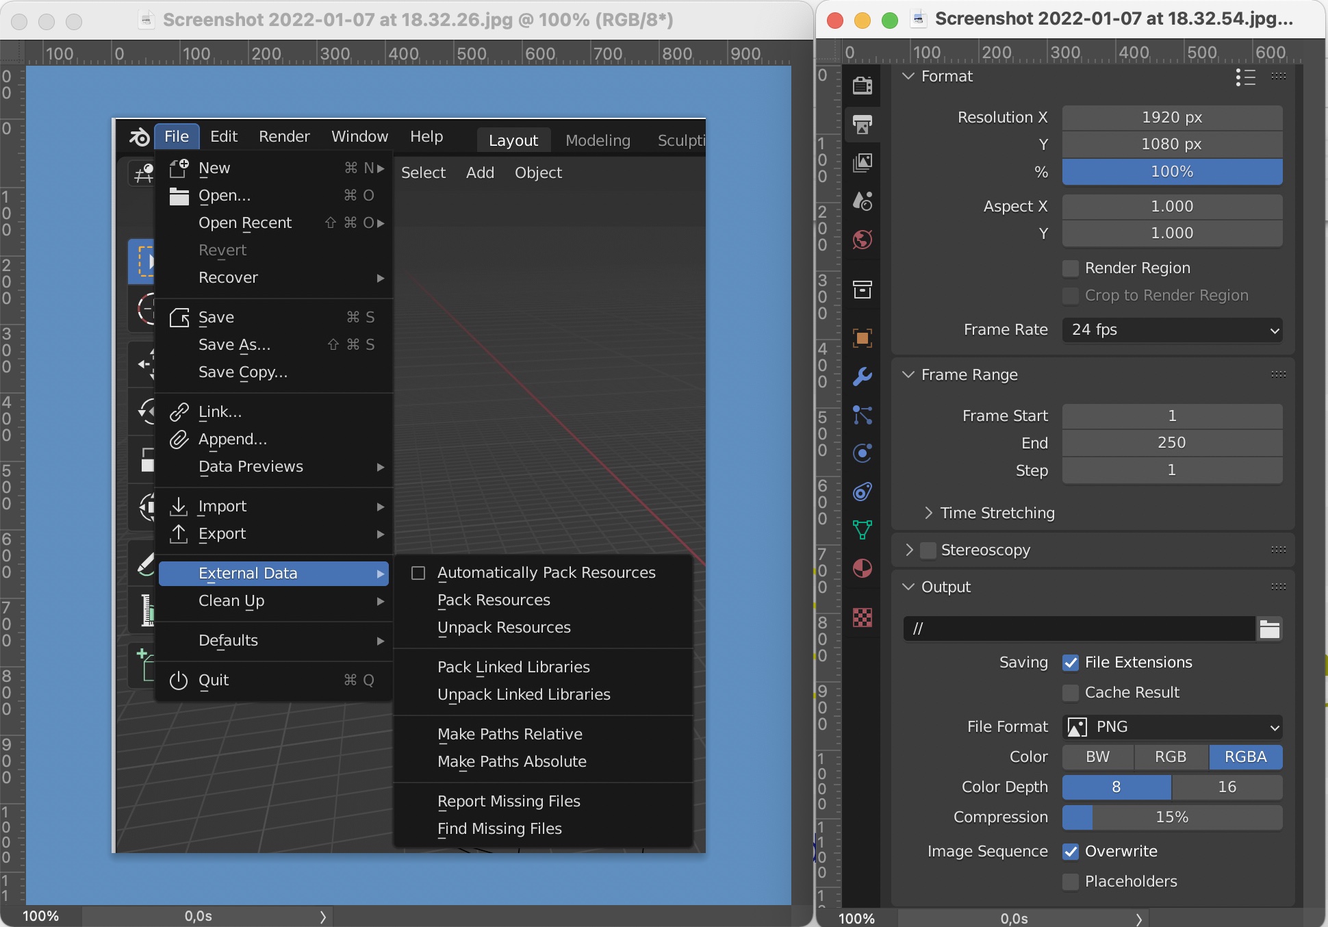Enable the Cache Result checkbox
The width and height of the screenshot is (1328, 927).
coord(1071,693)
